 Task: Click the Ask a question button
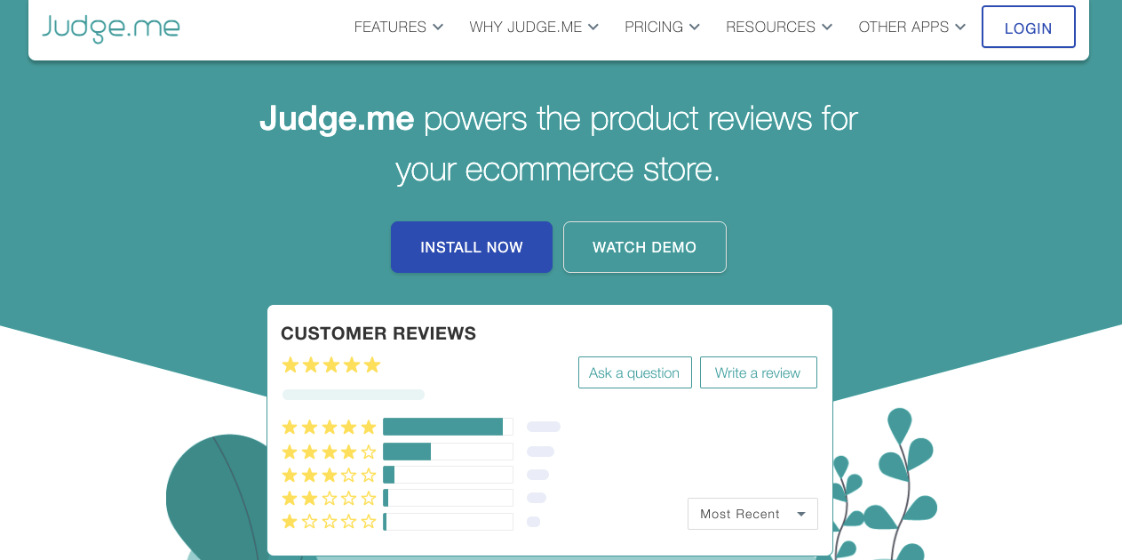pyautogui.click(x=634, y=372)
